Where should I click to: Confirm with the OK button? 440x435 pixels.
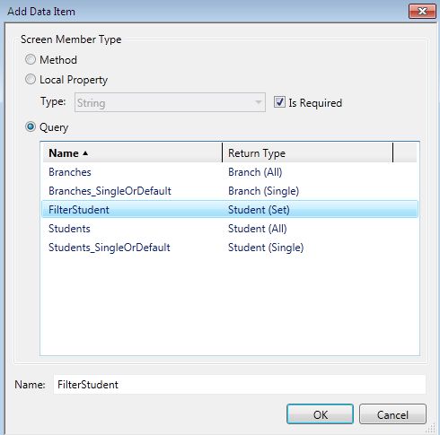click(320, 414)
